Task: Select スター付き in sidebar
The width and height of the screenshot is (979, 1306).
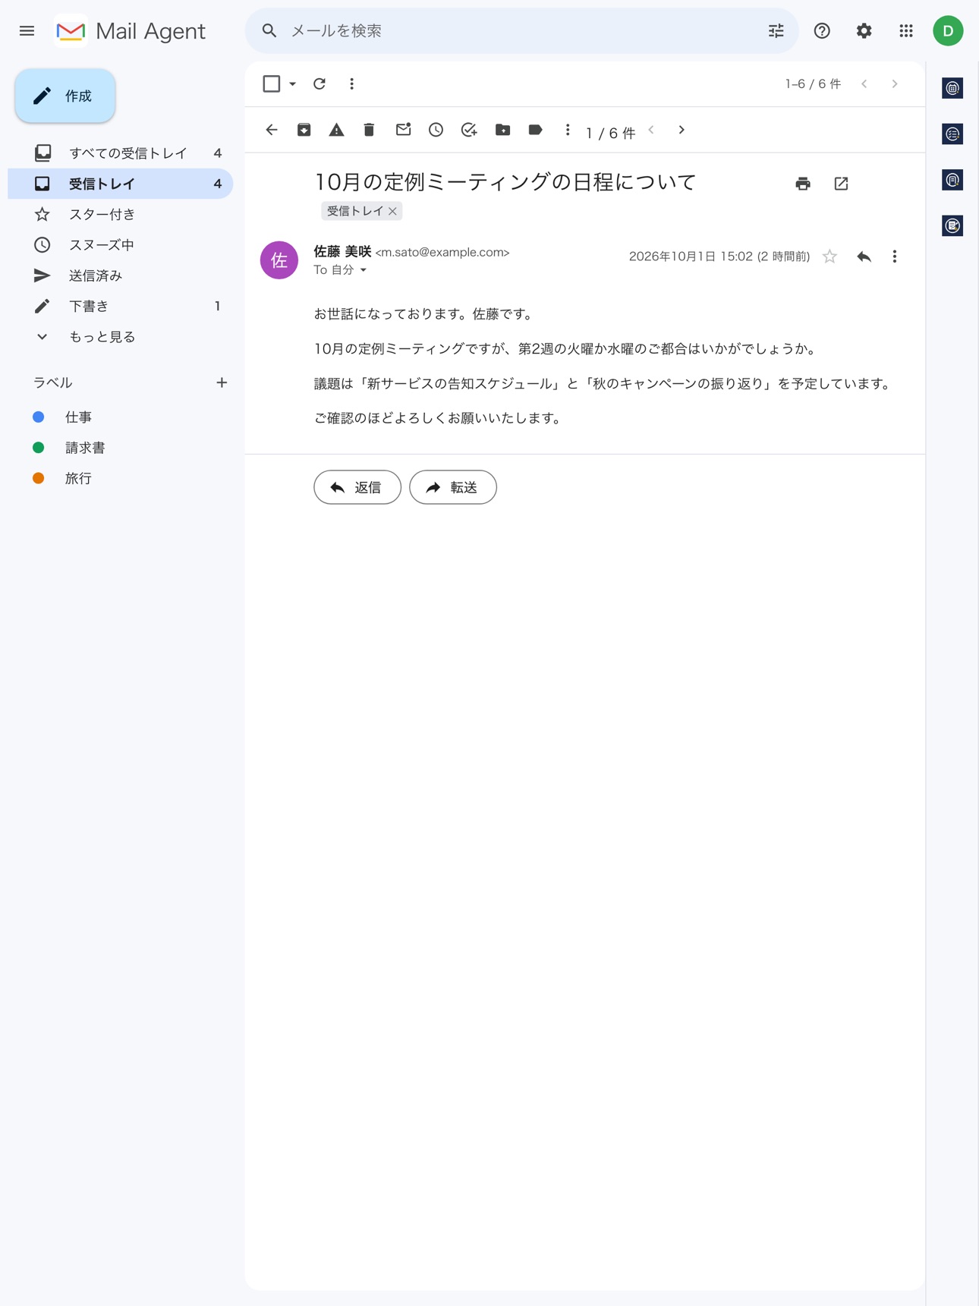Action: [120, 215]
